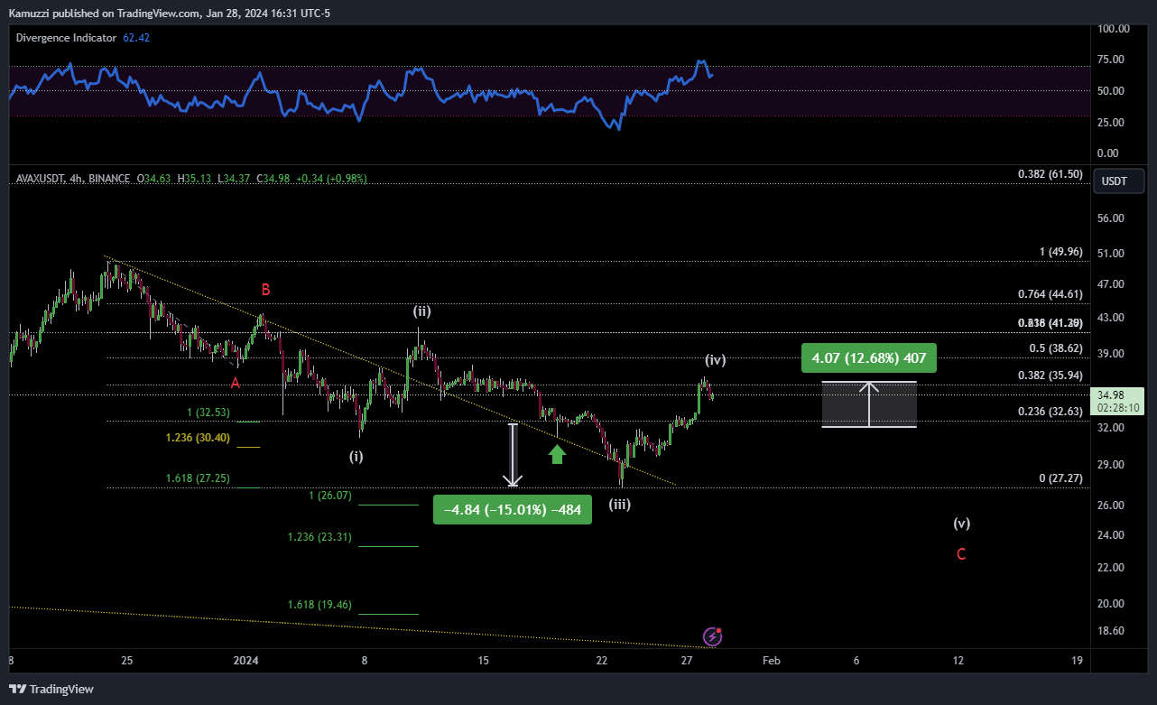Click the wave (i) label
This screenshot has width=1157, height=705.
tap(356, 456)
